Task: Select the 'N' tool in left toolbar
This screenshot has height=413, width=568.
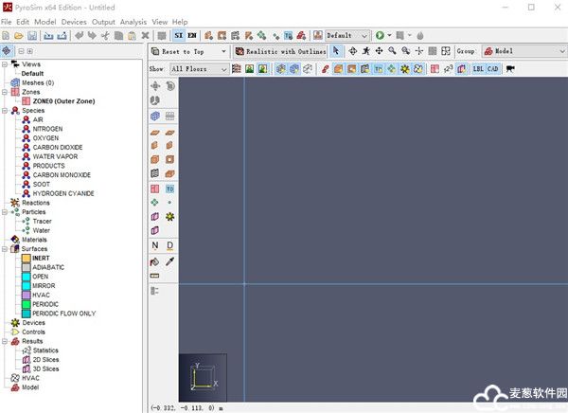Action: click(x=155, y=245)
